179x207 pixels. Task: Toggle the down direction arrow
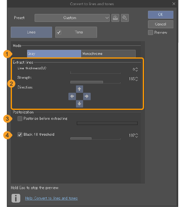coord(80,103)
